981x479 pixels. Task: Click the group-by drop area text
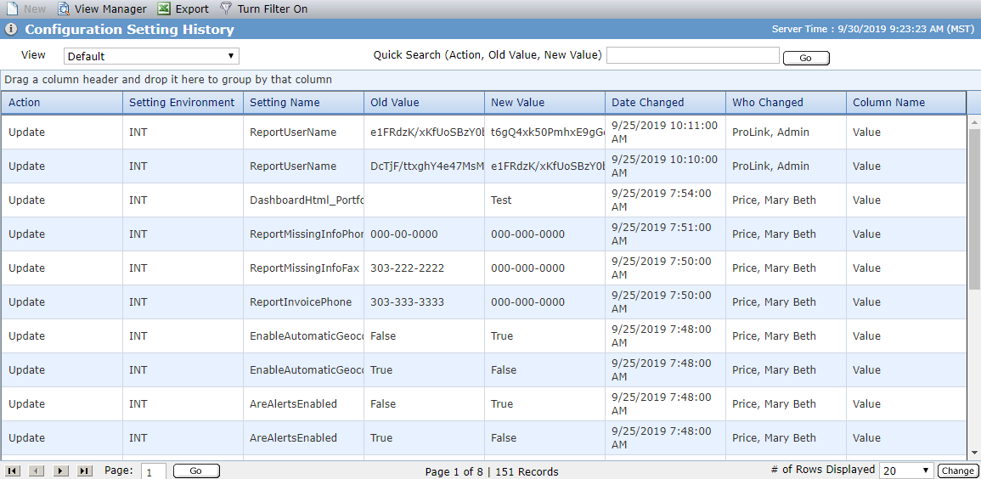click(x=168, y=80)
